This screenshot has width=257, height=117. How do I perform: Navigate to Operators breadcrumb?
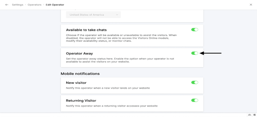pyautogui.click(x=35, y=5)
